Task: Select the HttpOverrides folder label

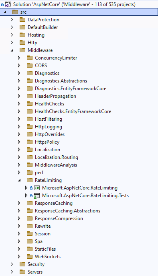Action: [50, 134]
